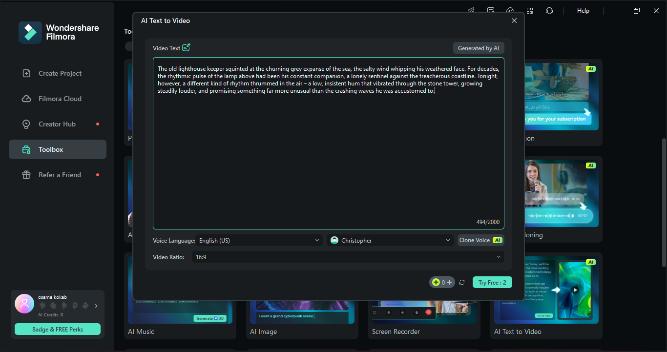
Task: Open the customer support headset icon
Action: pos(549,11)
